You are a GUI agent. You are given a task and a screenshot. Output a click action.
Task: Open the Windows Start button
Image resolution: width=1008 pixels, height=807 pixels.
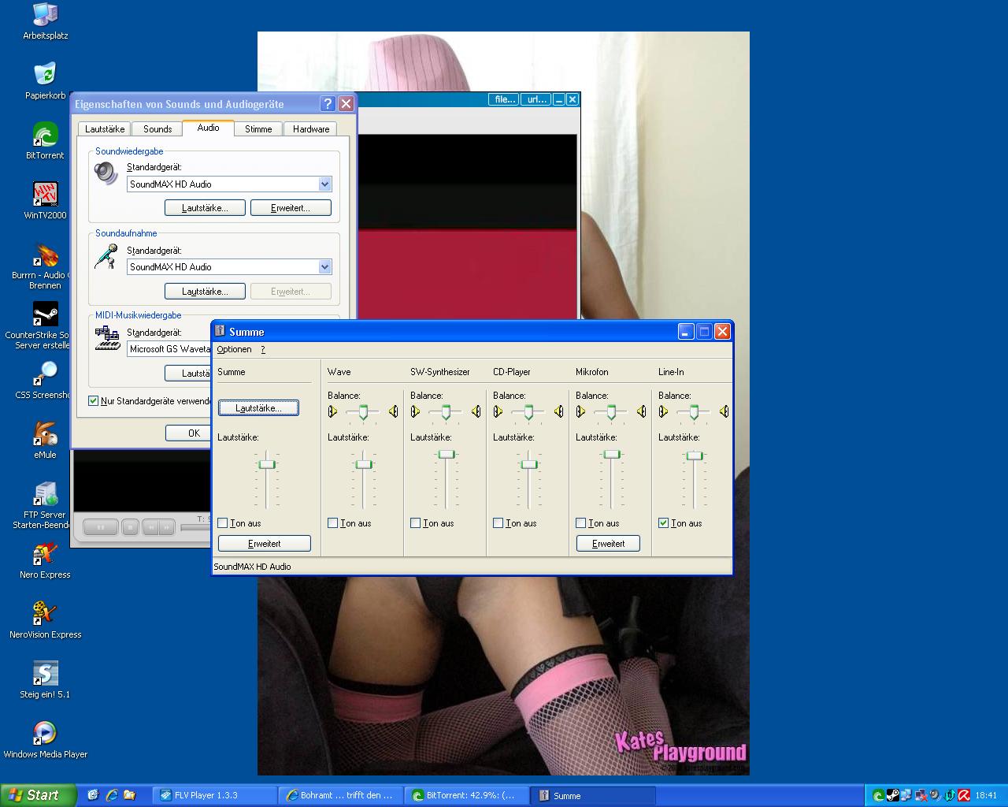(35, 795)
